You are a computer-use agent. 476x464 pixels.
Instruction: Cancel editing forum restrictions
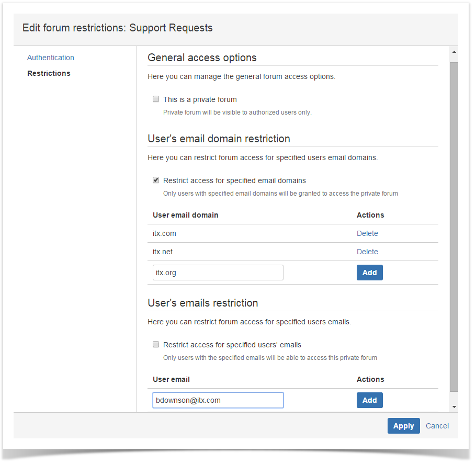437,426
